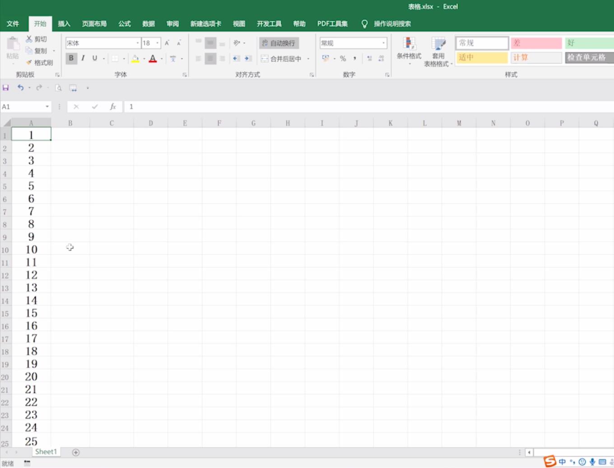Open the font name dropdown showing 宋体
614x468 pixels.
(138, 43)
